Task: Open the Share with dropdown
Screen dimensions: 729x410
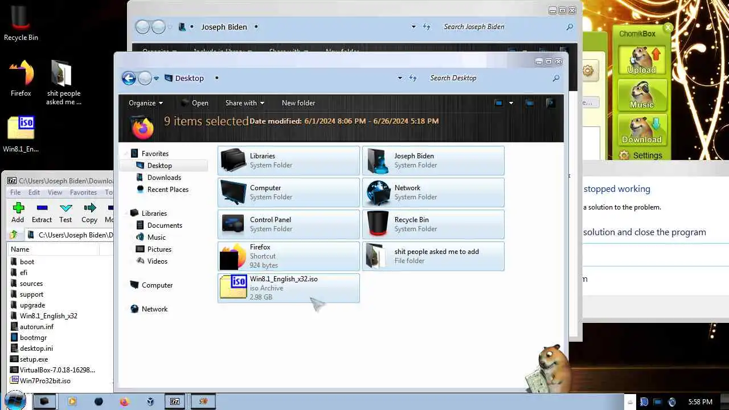Action: point(245,103)
